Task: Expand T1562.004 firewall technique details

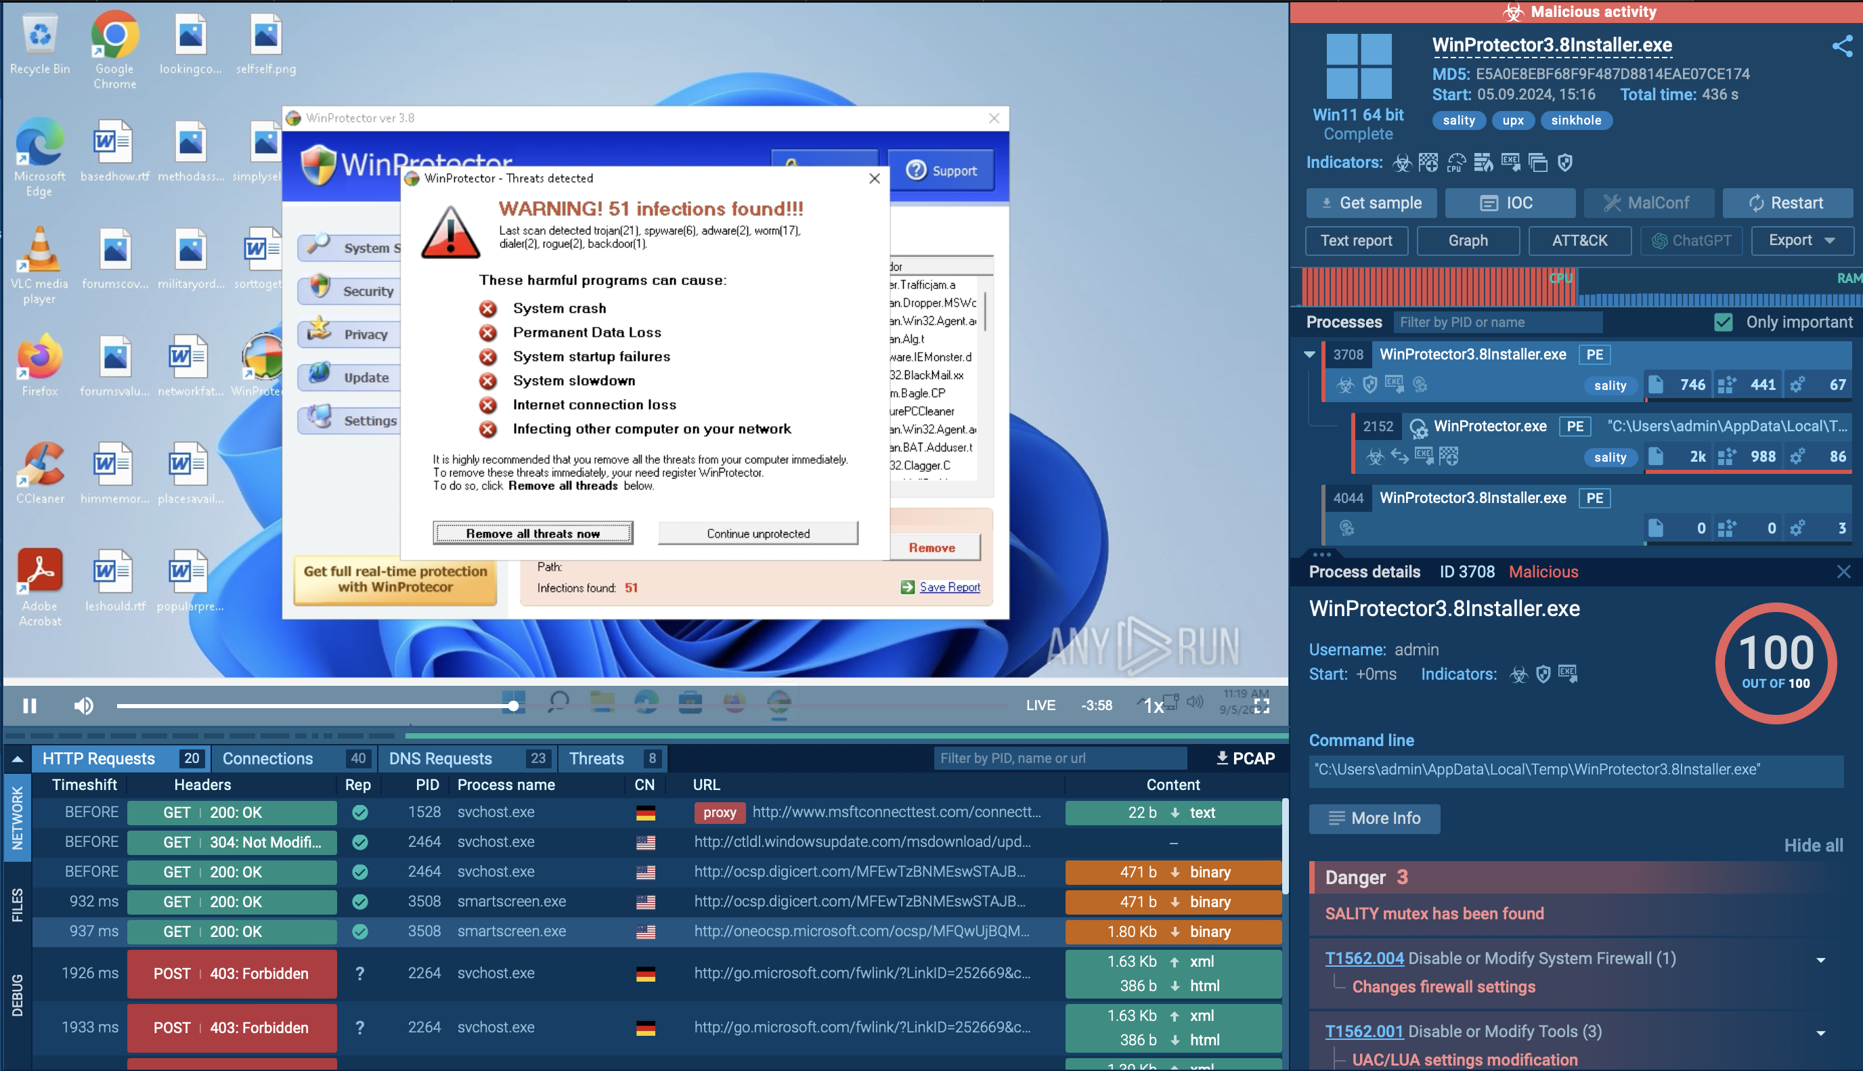Action: (x=1820, y=959)
